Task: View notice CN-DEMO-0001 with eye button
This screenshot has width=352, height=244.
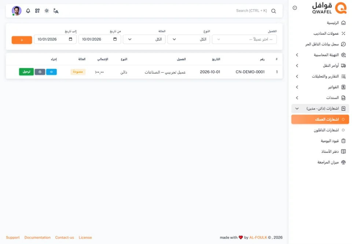Action: [51, 72]
